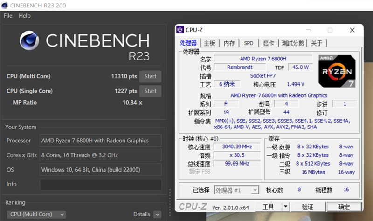Click the 16-way L3 associativity value

[x=346, y=172]
